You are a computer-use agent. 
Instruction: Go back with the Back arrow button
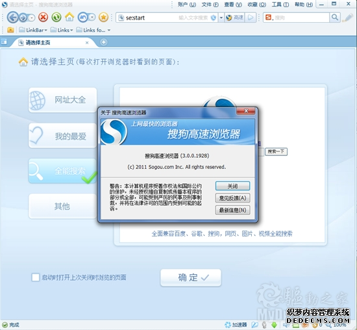point(12,18)
